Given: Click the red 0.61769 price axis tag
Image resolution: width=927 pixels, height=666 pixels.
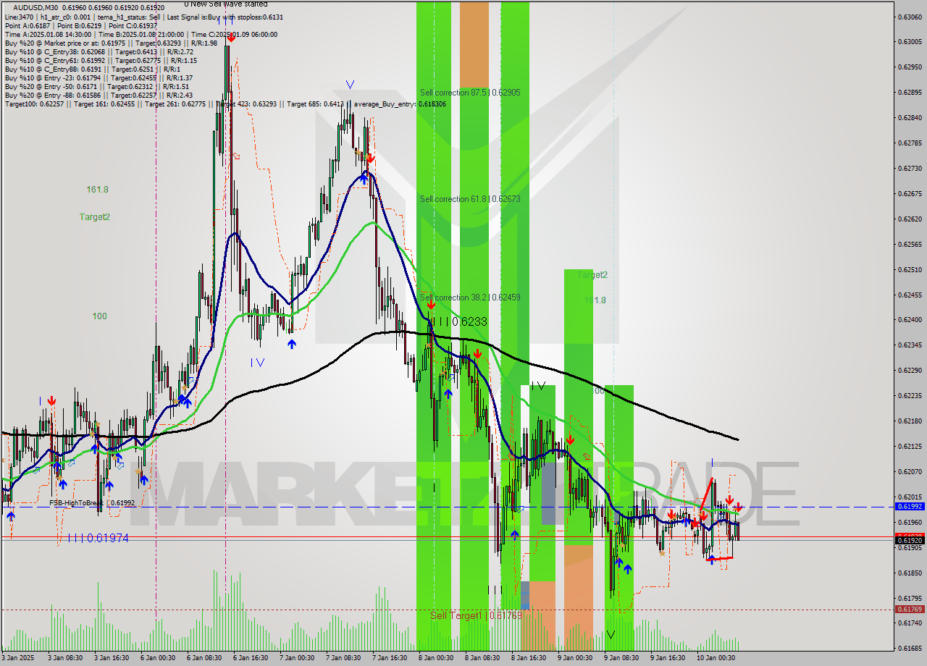Looking at the screenshot, I should (910, 610).
